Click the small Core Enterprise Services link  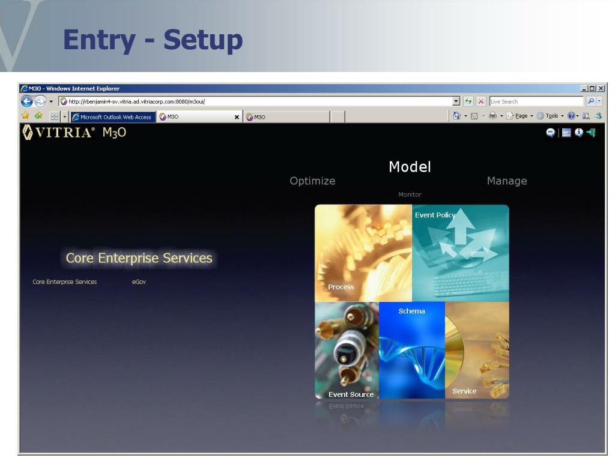click(65, 282)
